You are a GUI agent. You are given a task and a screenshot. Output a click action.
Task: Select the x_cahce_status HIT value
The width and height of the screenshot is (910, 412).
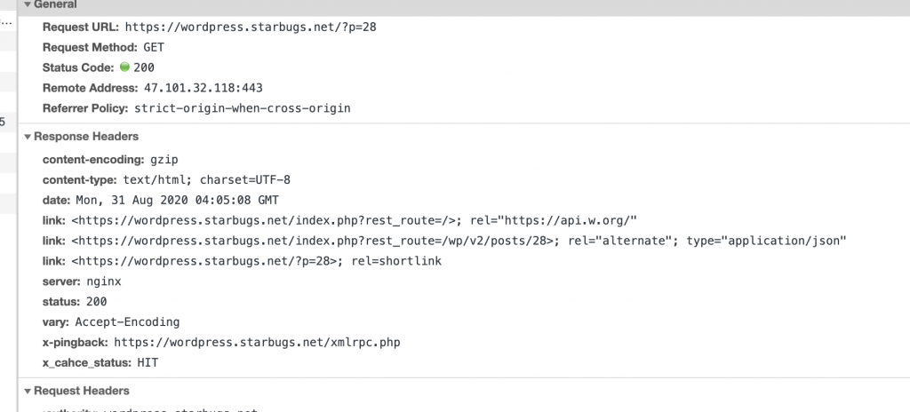[148, 362]
